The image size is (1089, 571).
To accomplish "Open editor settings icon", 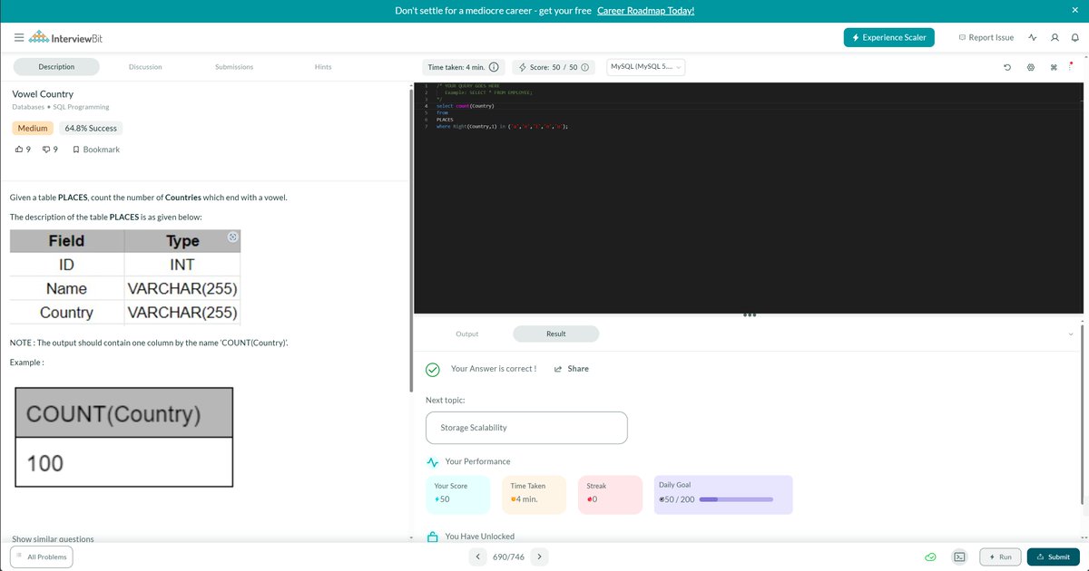I will click(x=1030, y=68).
